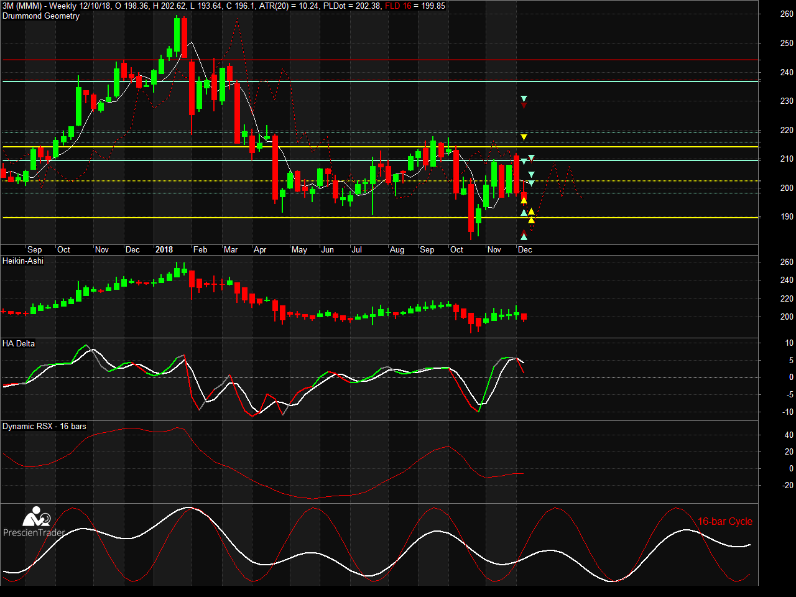Click the 'Drummond Geometry' panel label
Screen dimensions: 796x597
[x=41, y=16]
